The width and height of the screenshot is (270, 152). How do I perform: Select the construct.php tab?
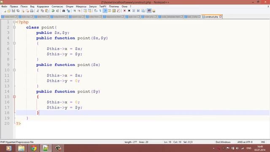click(211, 17)
